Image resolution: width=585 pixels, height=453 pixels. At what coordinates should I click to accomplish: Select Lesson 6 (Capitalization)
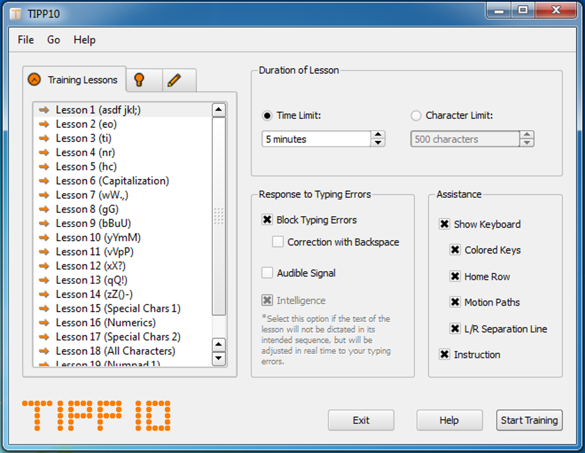pos(123,181)
